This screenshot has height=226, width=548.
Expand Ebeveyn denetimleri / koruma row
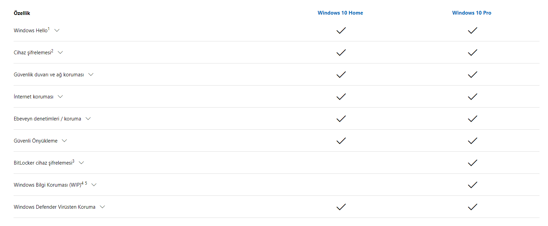click(88, 119)
